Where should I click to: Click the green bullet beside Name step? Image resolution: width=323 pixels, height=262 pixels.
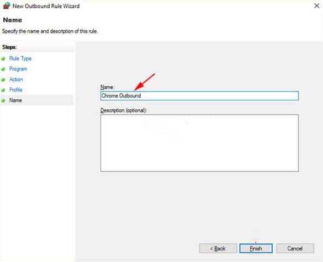coord(3,100)
